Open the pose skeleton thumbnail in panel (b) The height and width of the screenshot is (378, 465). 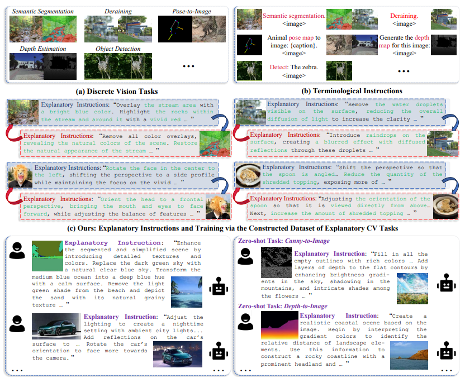coord(249,45)
